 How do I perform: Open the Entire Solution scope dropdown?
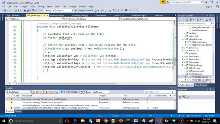(x=18, y=92)
